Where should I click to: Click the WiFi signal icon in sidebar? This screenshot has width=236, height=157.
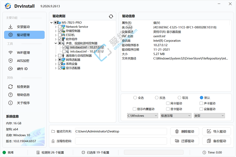[x=10, y=53]
